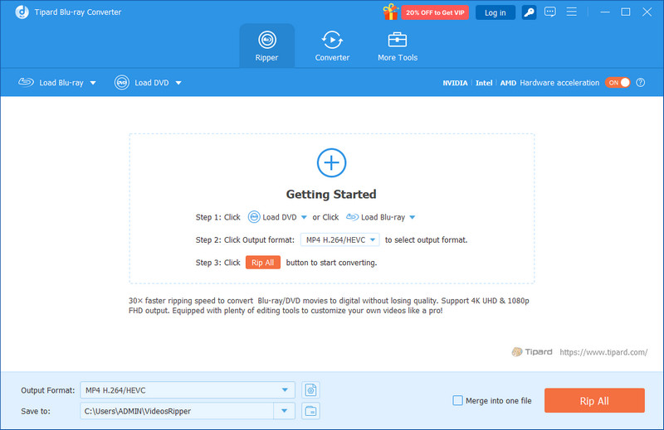Click the large plus icon to add a disc
The image size is (664, 430).
(331, 162)
